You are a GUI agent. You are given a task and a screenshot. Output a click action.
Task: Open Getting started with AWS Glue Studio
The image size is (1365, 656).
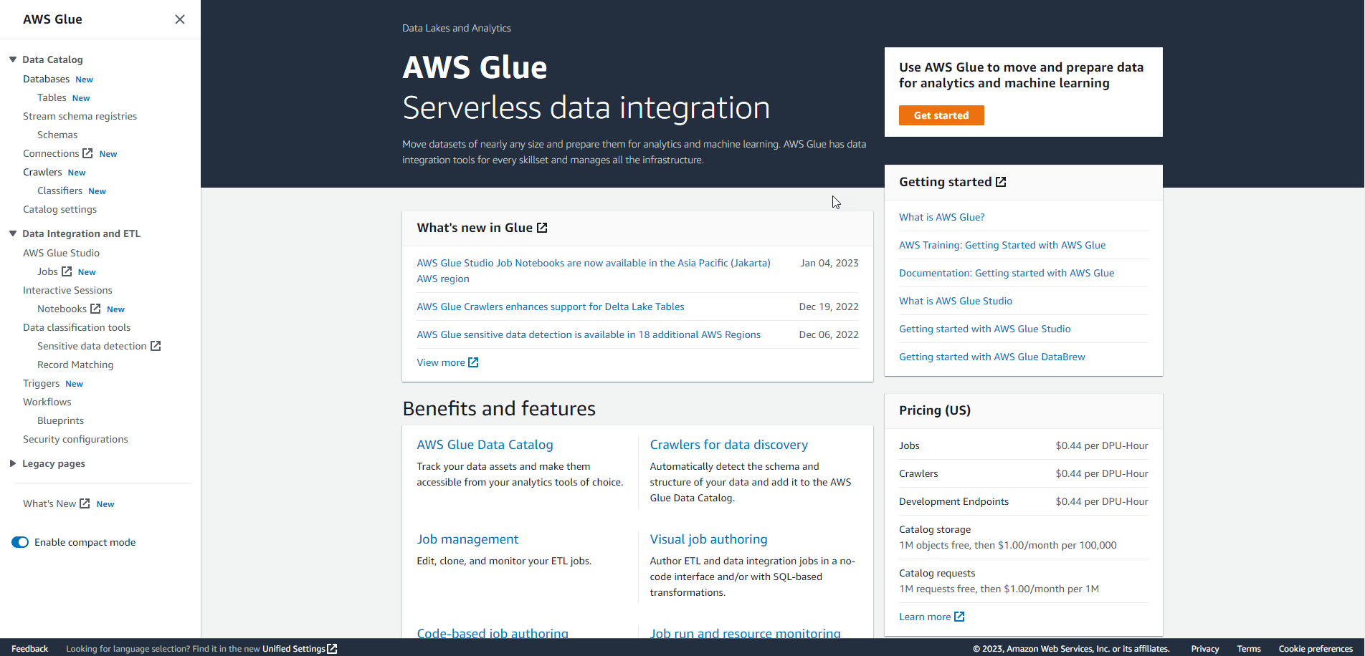tap(985, 329)
